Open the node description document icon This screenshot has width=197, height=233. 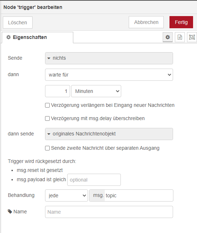(x=180, y=37)
